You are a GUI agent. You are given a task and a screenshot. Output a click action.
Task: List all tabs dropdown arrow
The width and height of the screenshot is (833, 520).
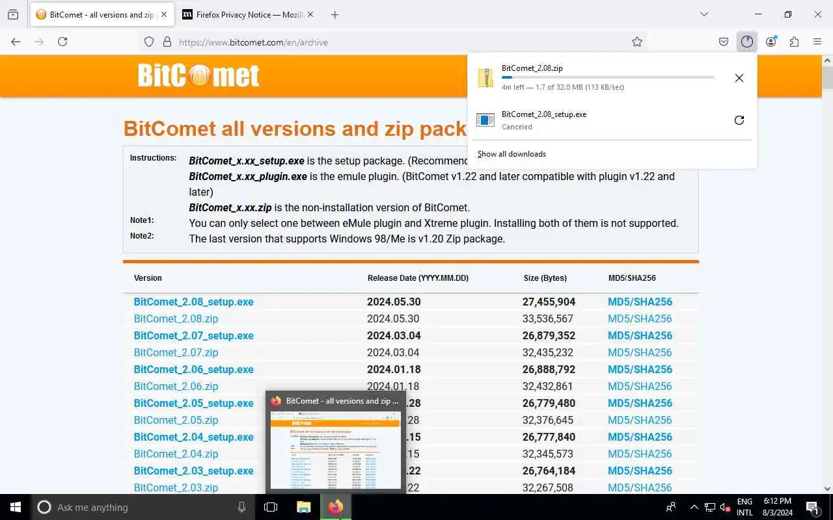click(x=703, y=14)
